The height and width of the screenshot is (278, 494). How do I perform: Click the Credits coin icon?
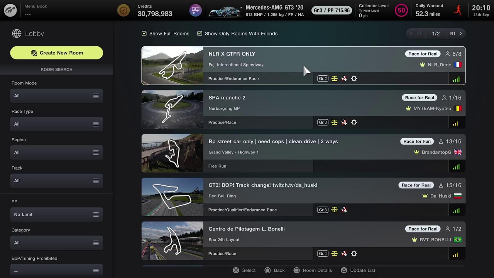[123, 10]
